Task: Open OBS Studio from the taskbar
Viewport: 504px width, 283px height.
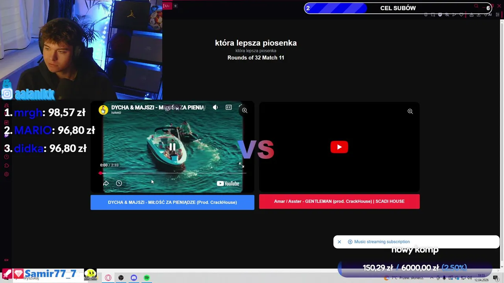Action: point(121,278)
